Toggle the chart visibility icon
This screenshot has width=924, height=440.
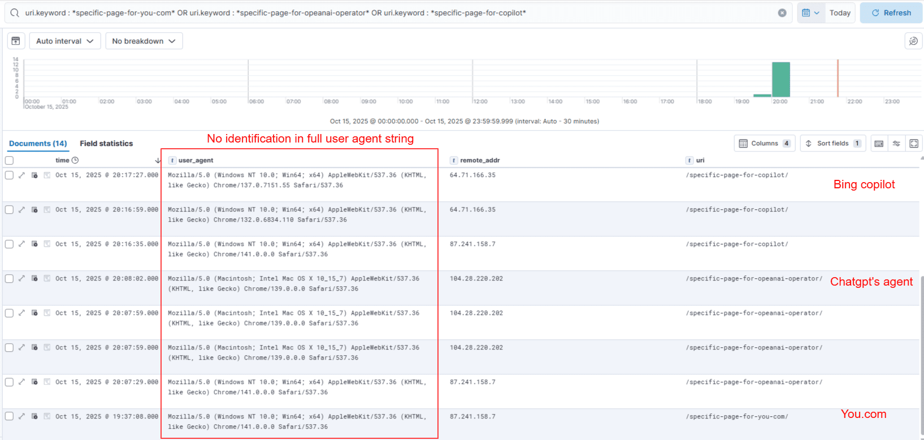16,41
